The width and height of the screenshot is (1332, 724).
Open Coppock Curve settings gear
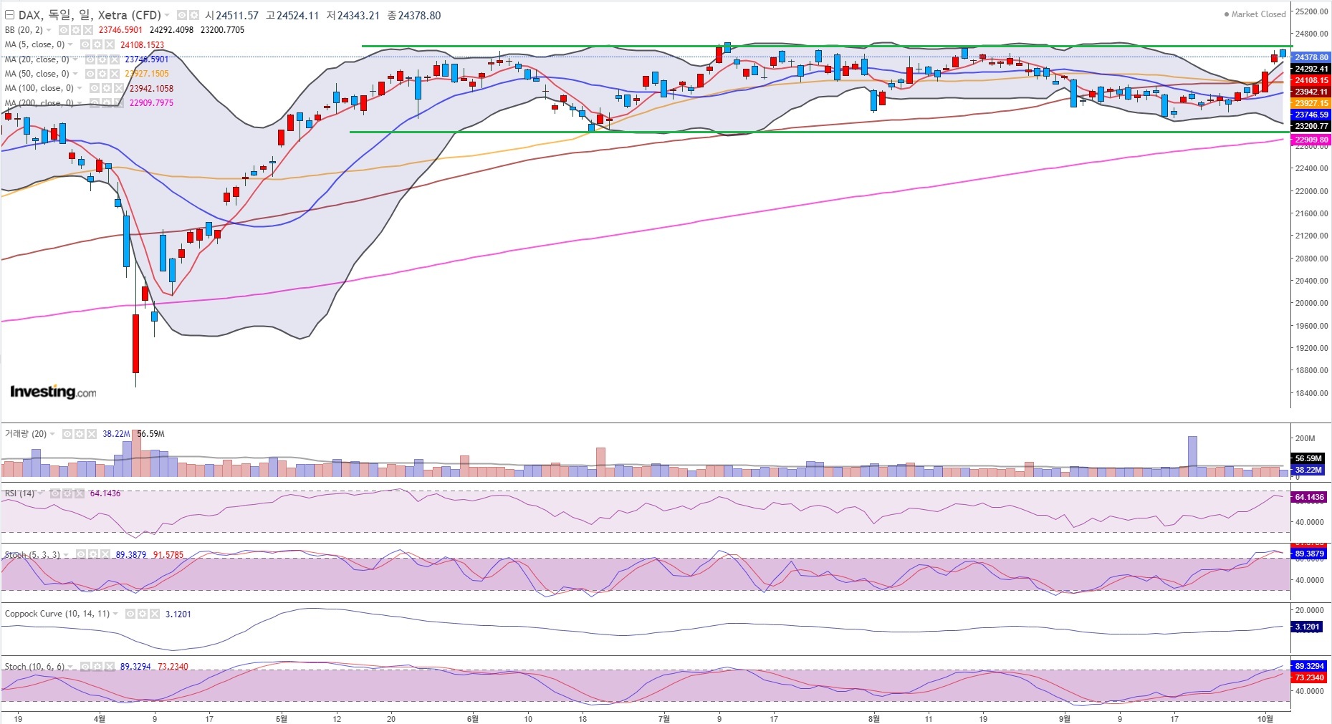tap(142, 614)
